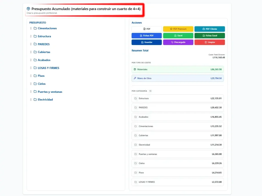Open the Pisos category in budget tree
The height and width of the screenshot is (196, 262).
tap(41, 76)
